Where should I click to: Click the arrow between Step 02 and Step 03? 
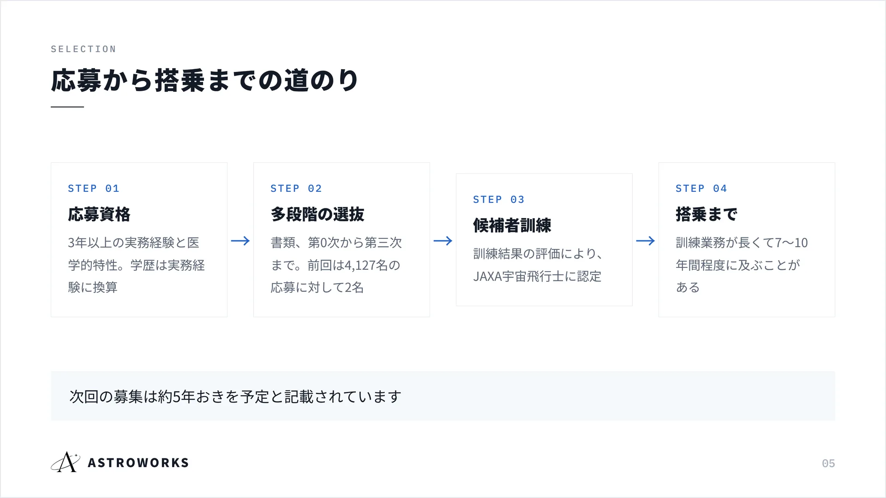[443, 241]
